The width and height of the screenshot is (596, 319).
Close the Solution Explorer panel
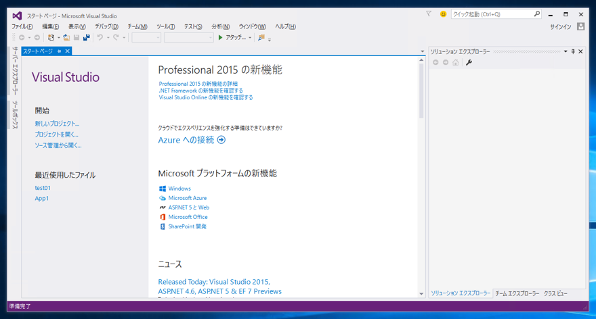[x=580, y=51]
